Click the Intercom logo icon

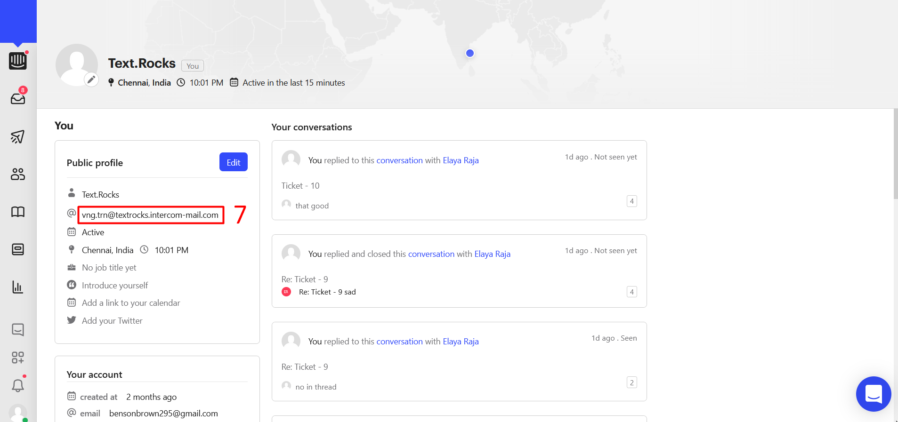tap(18, 61)
